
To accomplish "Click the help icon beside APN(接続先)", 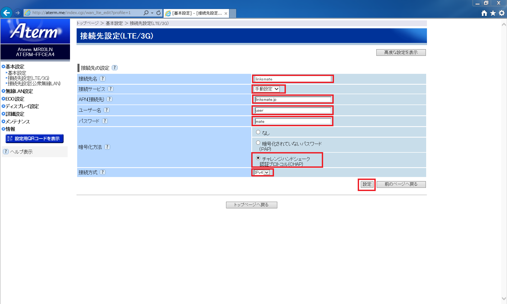I will tap(110, 99).
